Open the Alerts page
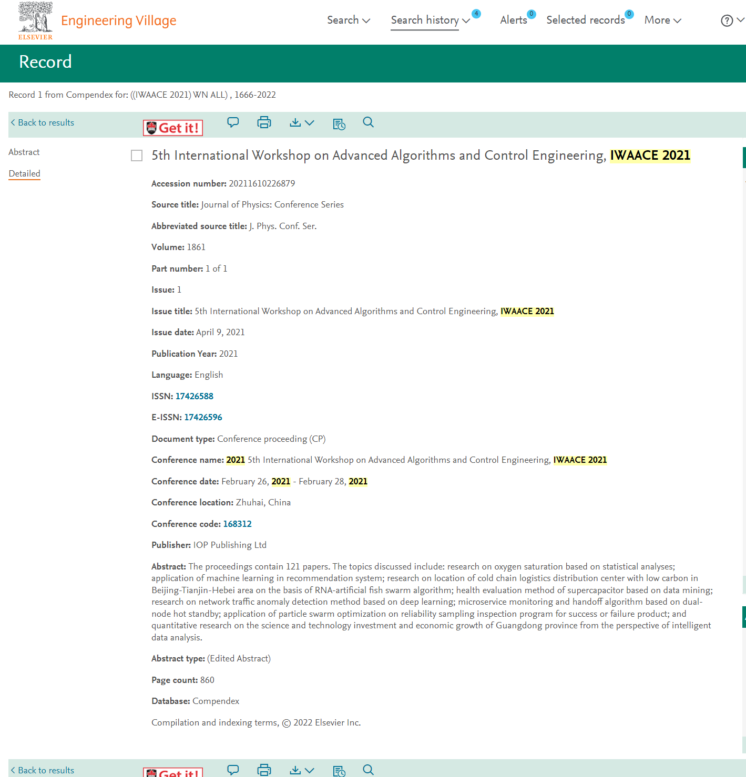This screenshot has width=746, height=777. tap(513, 20)
